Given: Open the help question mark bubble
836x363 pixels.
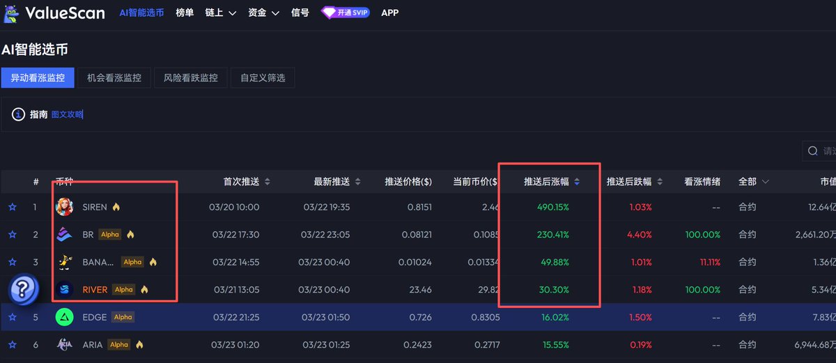Looking at the screenshot, I should (24, 289).
